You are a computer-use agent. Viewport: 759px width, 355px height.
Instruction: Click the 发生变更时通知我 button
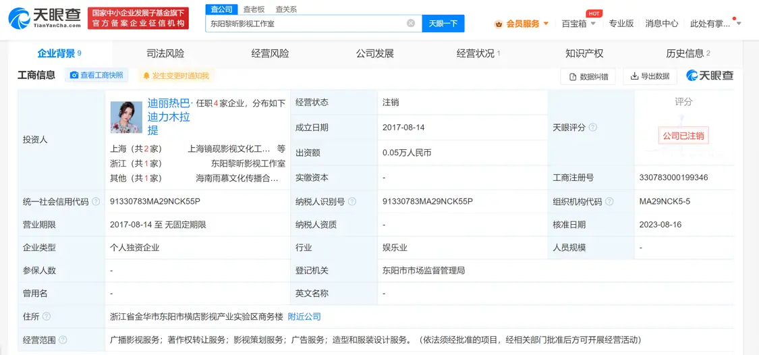click(175, 76)
